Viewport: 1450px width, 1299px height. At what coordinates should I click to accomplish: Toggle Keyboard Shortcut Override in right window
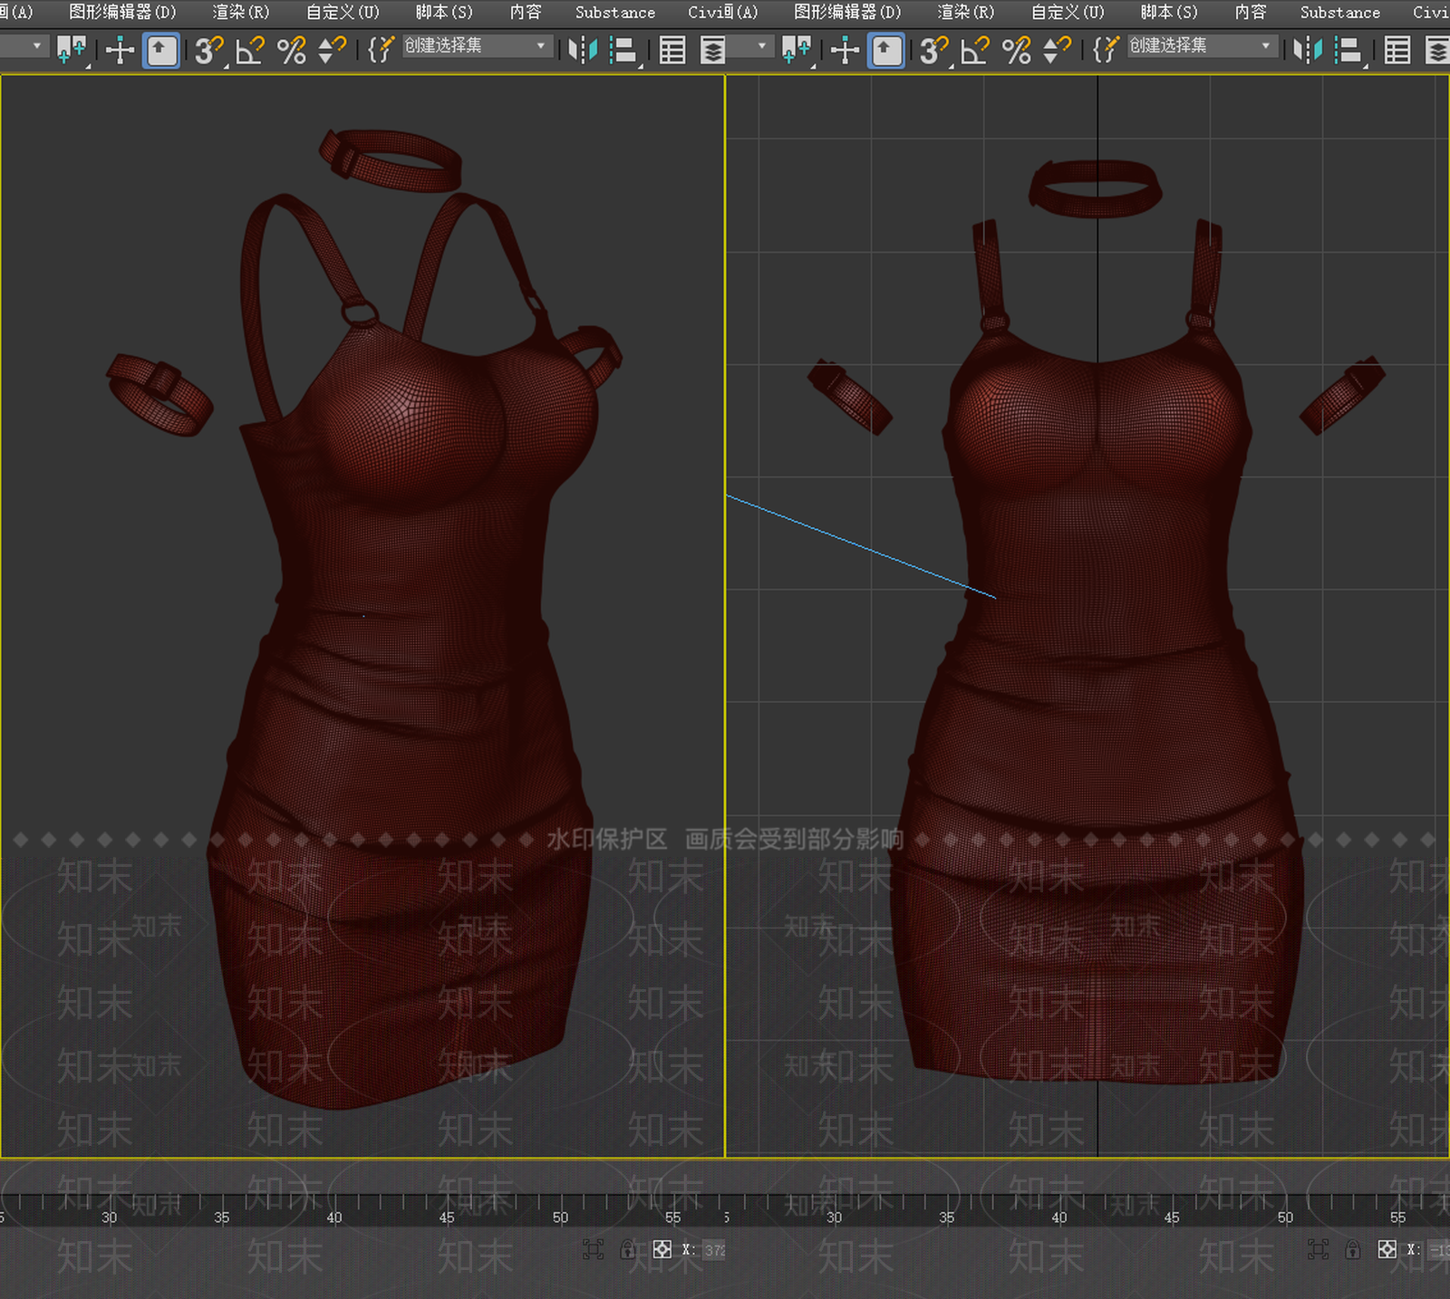pos(886,50)
